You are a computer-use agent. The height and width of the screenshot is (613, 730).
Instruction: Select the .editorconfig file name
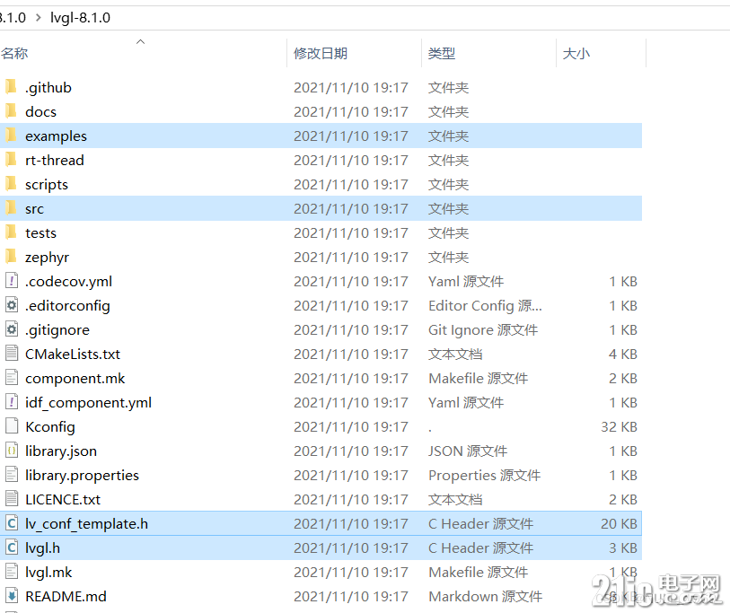tap(67, 305)
